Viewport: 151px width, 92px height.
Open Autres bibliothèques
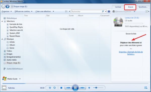click(15, 69)
